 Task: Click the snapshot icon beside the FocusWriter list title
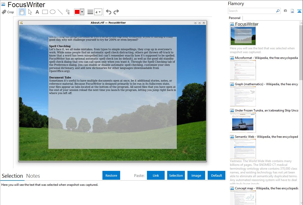pos(232,24)
